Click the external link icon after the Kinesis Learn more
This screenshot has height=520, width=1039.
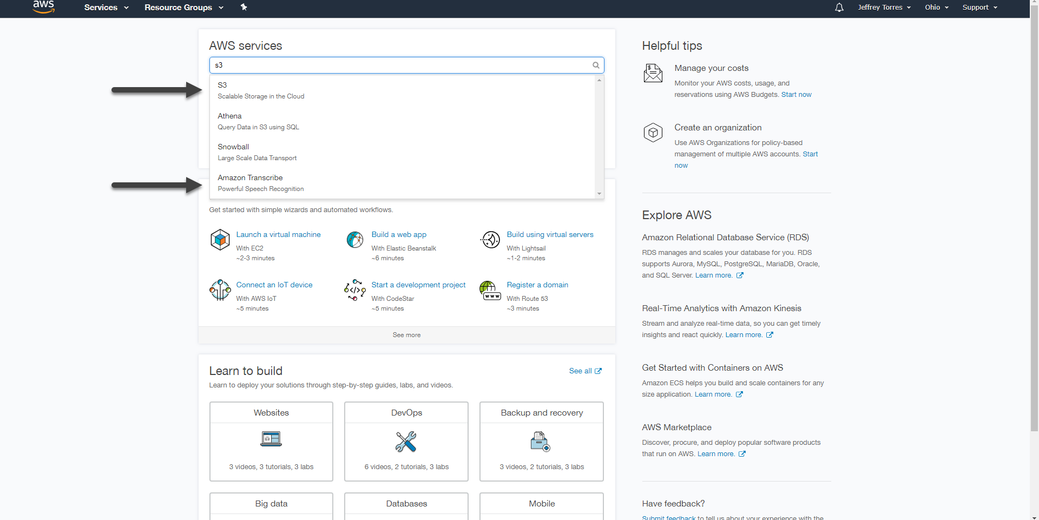[770, 335]
